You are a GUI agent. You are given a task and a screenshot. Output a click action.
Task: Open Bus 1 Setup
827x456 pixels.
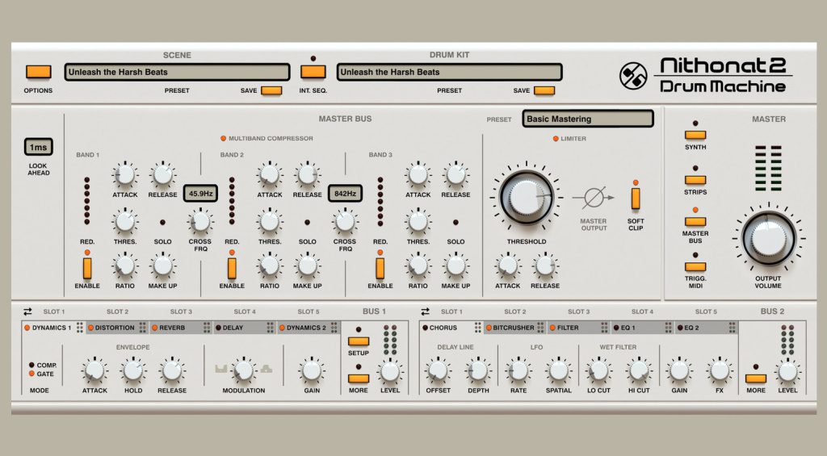pos(358,341)
